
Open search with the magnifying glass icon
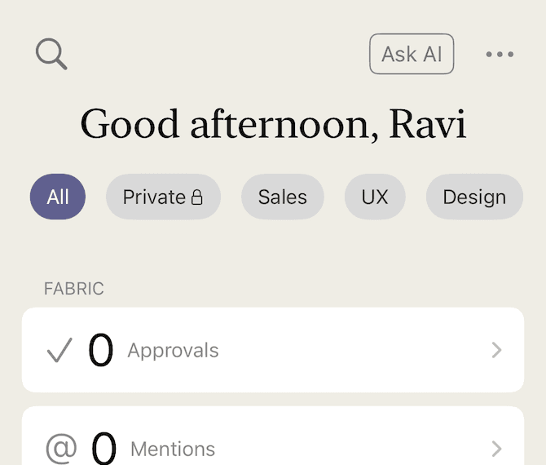pos(51,54)
